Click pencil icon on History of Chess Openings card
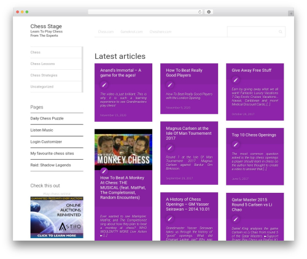 click(x=170, y=219)
